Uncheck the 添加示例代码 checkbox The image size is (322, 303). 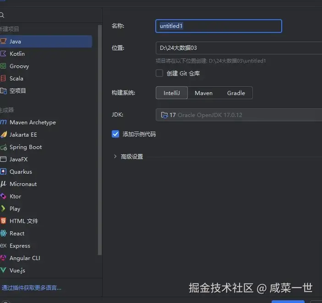click(115, 134)
